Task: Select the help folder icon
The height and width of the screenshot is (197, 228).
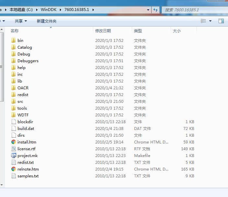Action: [13, 67]
